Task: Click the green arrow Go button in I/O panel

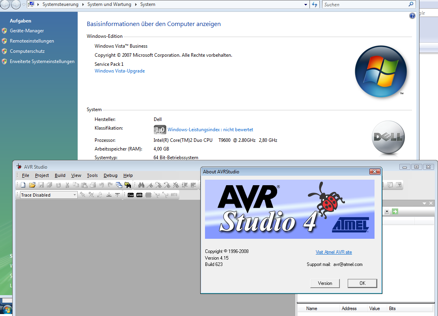Action: (395, 212)
